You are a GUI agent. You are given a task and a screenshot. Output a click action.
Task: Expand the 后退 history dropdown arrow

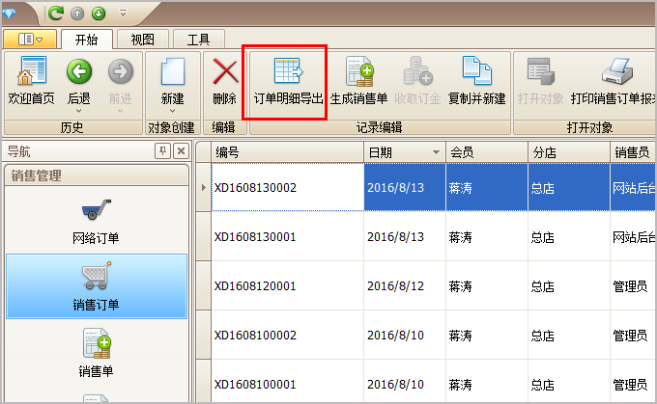[x=79, y=111]
